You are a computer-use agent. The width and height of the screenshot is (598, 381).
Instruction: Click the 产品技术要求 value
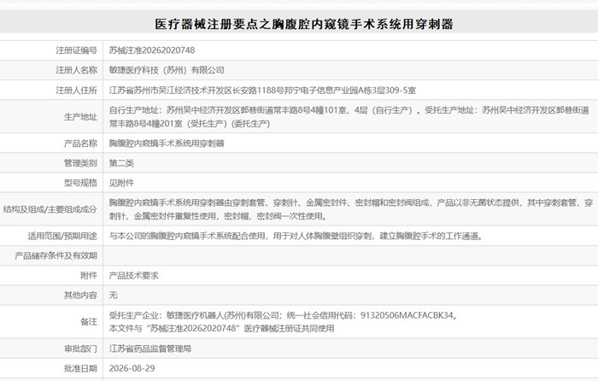coord(133,275)
